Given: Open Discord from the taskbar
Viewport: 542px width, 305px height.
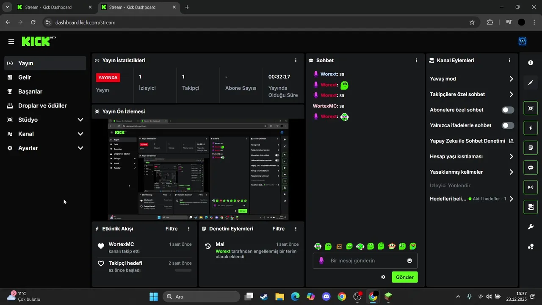Looking at the screenshot, I should click(326, 297).
